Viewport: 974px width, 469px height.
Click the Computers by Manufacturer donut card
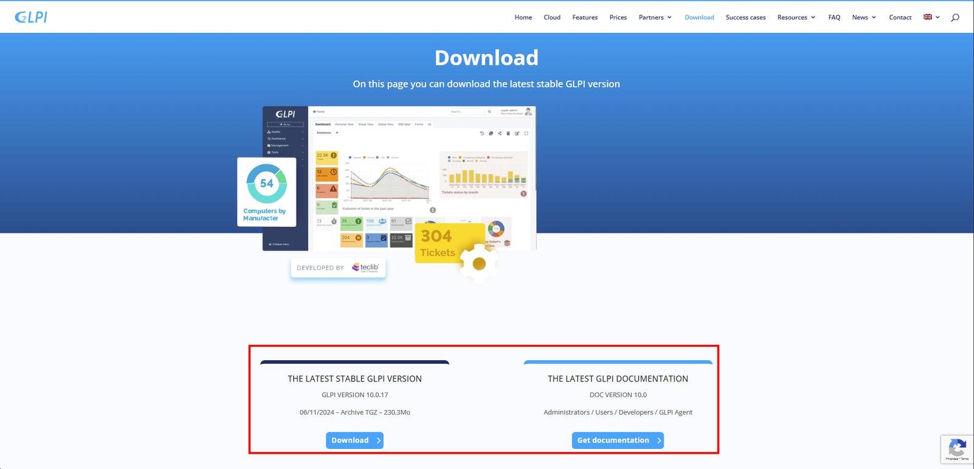[x=267, y=192]
